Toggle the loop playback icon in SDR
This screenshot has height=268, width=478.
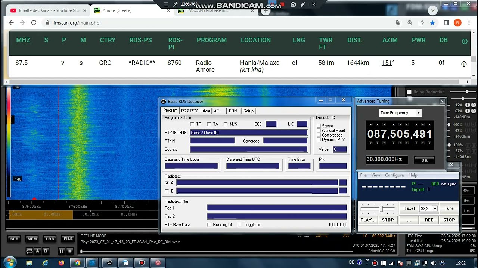tap(29, 251)
